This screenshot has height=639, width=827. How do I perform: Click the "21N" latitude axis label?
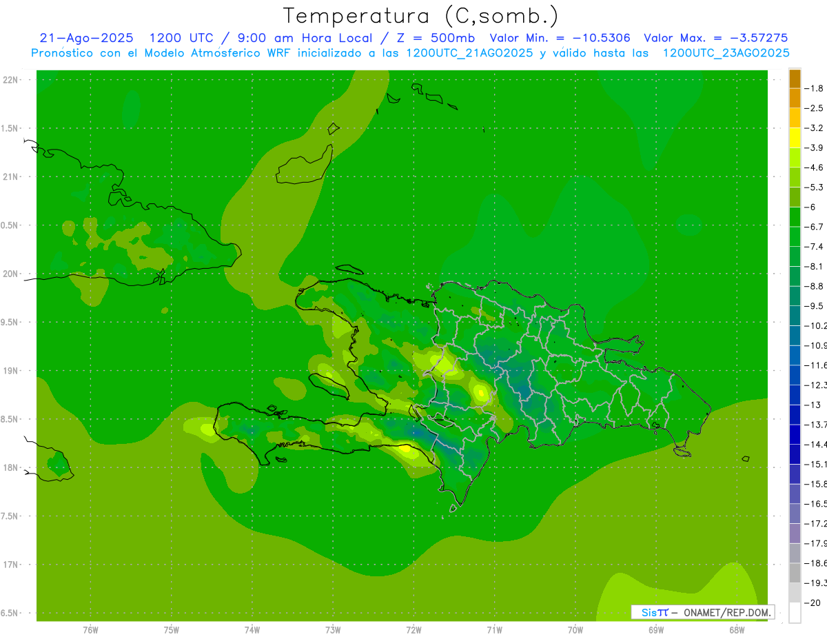click(10, 177)
